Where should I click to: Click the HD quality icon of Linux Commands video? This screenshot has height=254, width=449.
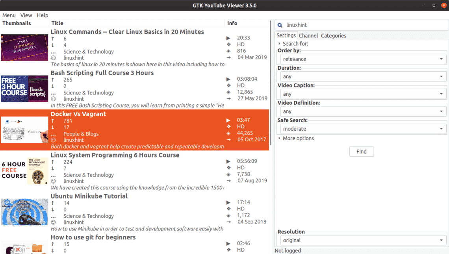228,44
